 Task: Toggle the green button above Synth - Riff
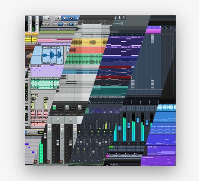(54, 108)
